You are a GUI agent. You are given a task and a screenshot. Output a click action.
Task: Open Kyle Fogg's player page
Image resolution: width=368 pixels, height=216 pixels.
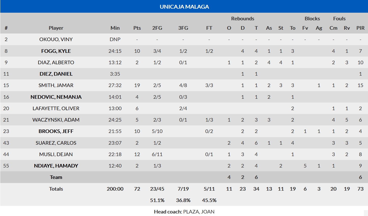(x=56, y=51)
